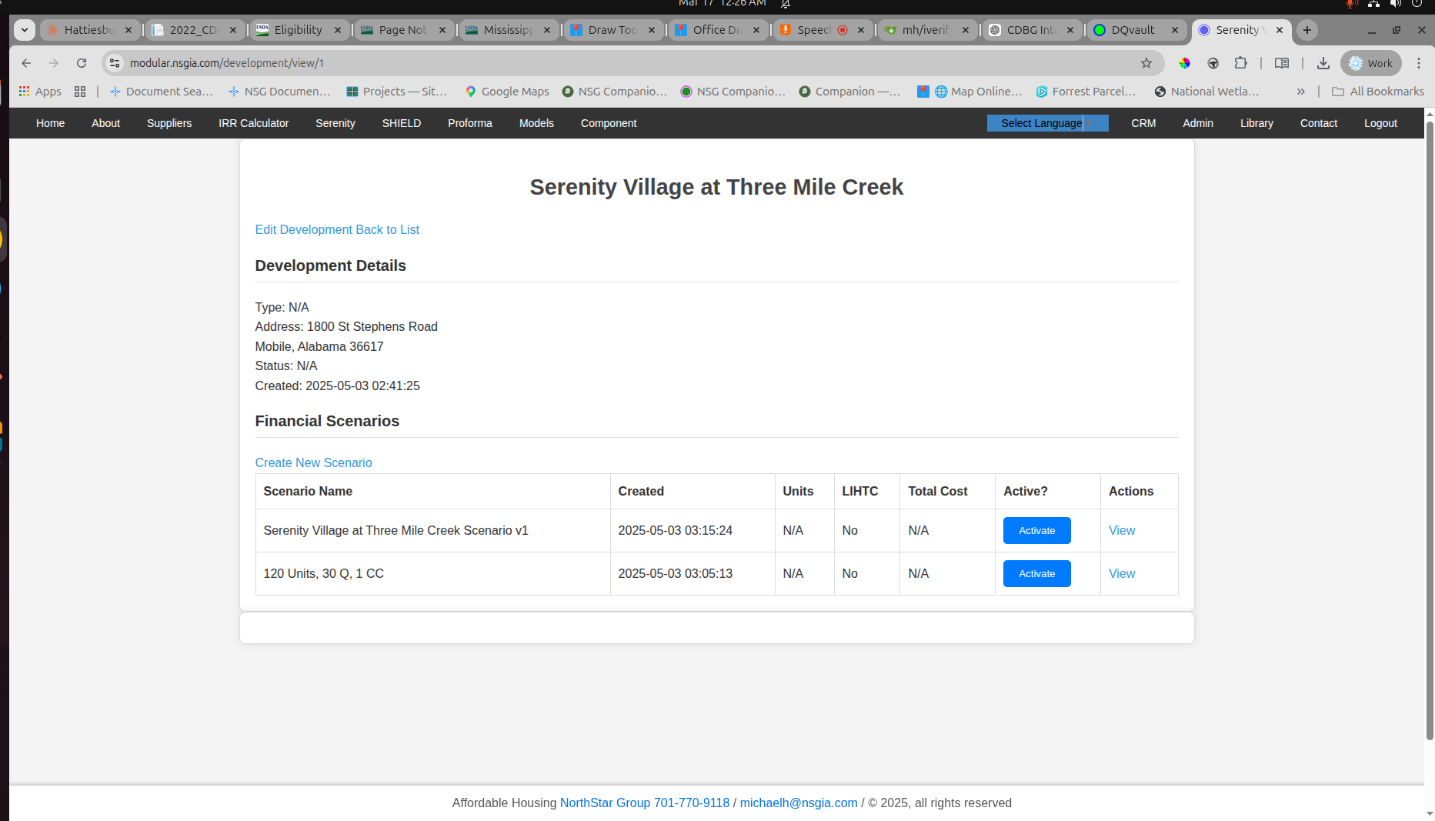Expand the tab search dropdown arrow

(25, 30)
